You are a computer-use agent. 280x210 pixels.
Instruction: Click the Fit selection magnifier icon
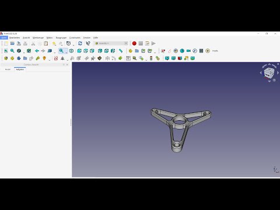pos(12,51)
